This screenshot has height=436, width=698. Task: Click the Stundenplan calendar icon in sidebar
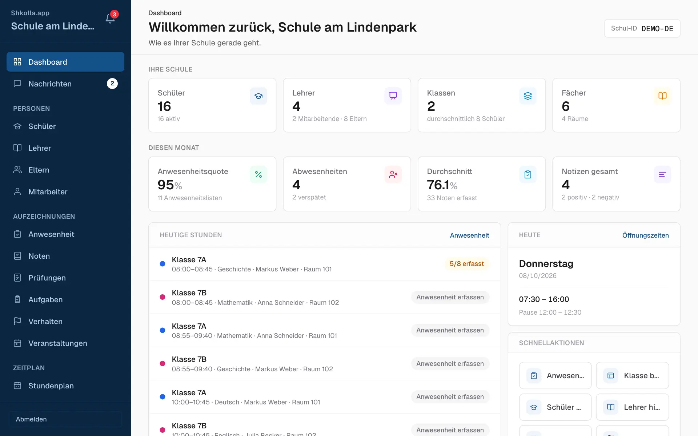[17, 385]
